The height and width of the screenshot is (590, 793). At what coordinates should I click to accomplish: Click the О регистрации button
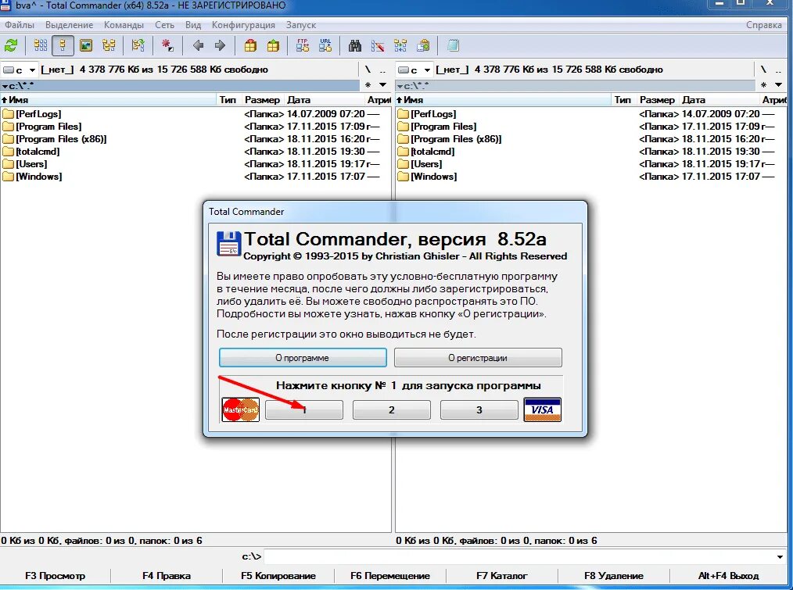(x=478, y=357)
